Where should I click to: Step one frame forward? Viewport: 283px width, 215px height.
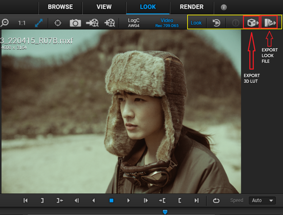145,200
